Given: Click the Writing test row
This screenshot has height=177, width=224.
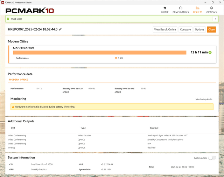Looking at the screenshot, I should click(11, 148).
